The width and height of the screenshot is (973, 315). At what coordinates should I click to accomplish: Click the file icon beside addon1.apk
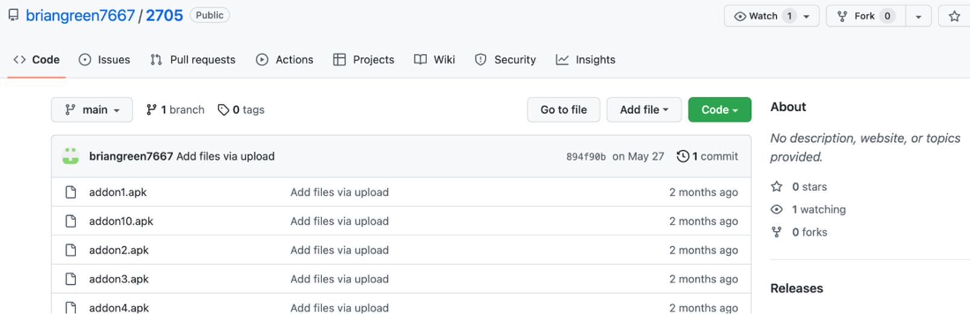(71, 192)
